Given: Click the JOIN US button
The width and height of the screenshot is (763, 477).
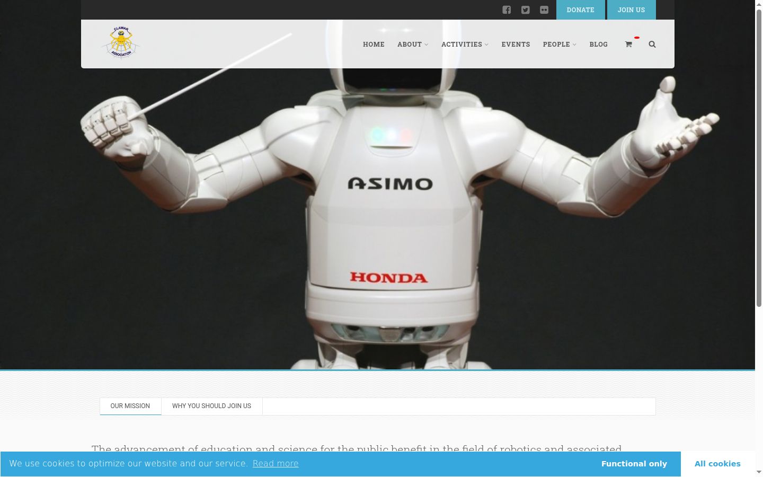Looking at the screenshot, I should click(x=631, y=10).
